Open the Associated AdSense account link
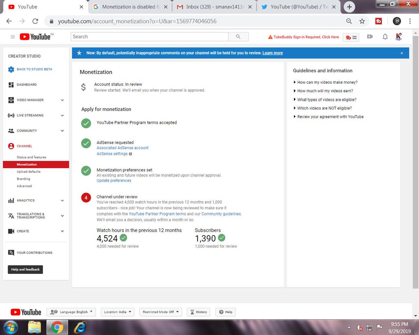 tap(123, 148)
